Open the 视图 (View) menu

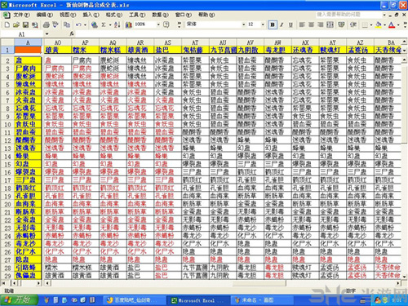pos(68,15)
